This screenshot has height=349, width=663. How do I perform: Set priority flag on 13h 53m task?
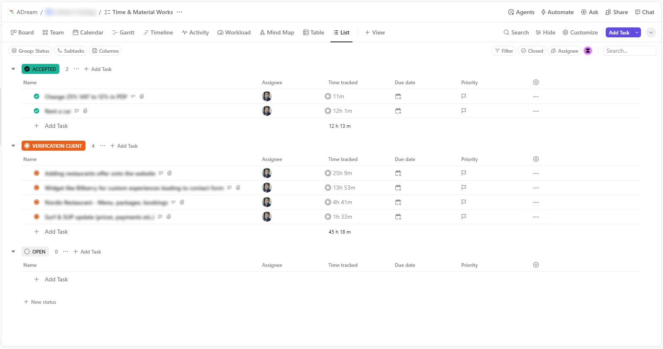click(464, 188)
